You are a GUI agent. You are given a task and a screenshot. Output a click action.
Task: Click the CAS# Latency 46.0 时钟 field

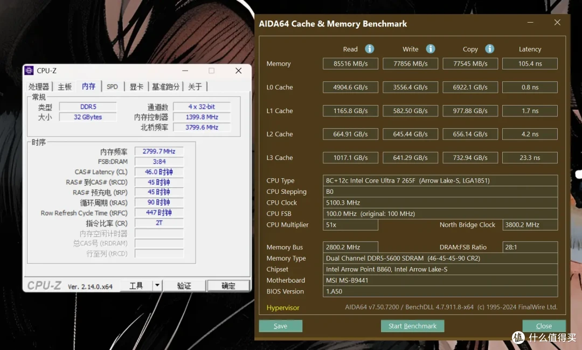click(159, 172)
